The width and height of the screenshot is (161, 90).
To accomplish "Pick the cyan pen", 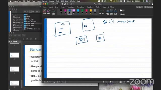I will coord(78,11).
